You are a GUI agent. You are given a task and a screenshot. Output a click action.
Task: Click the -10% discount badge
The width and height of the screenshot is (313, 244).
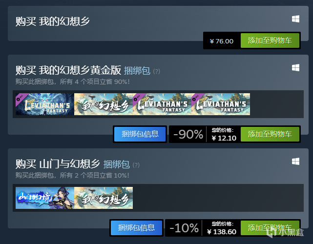[184, 228]
